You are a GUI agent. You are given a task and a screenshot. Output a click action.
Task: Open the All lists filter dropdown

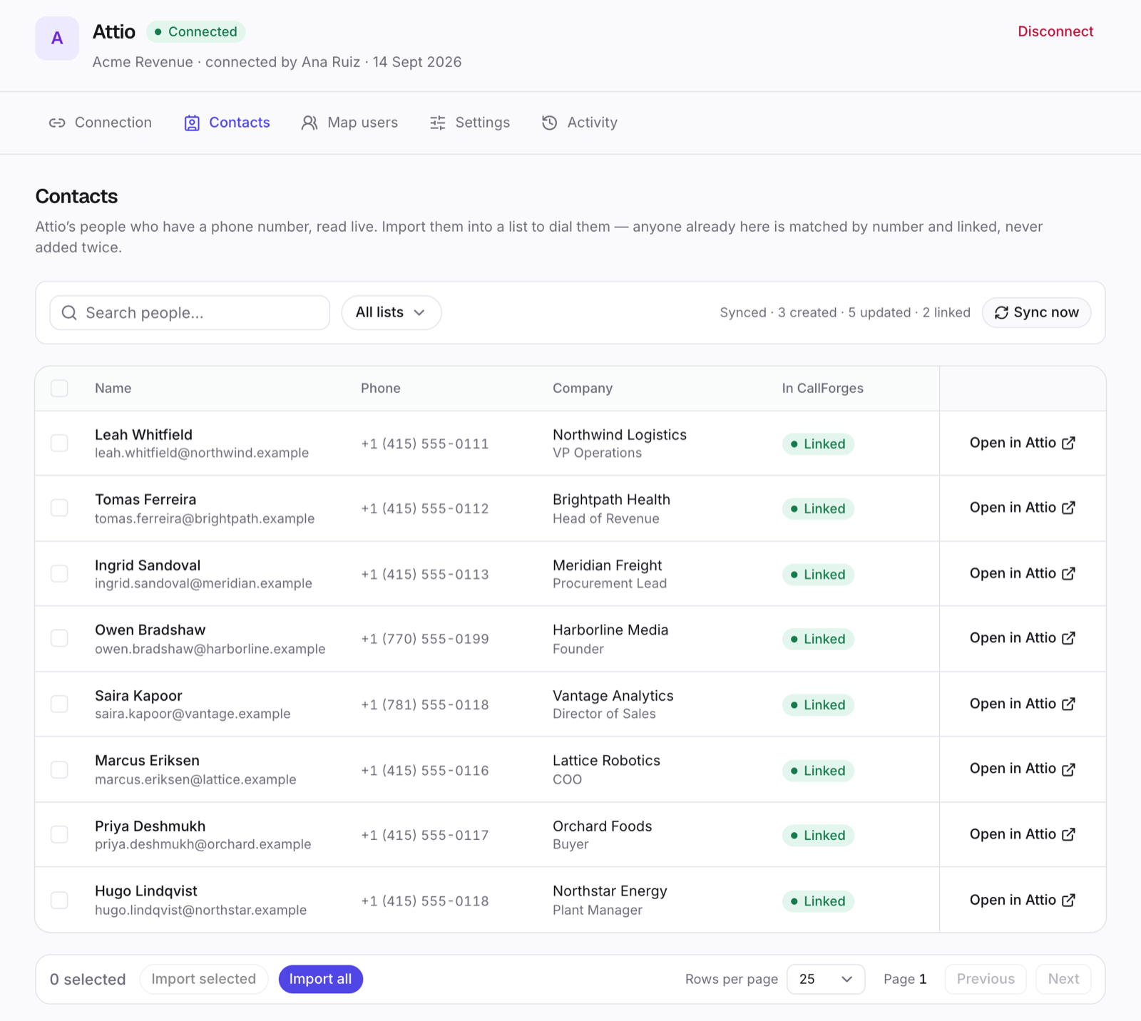tap(392, 312)
